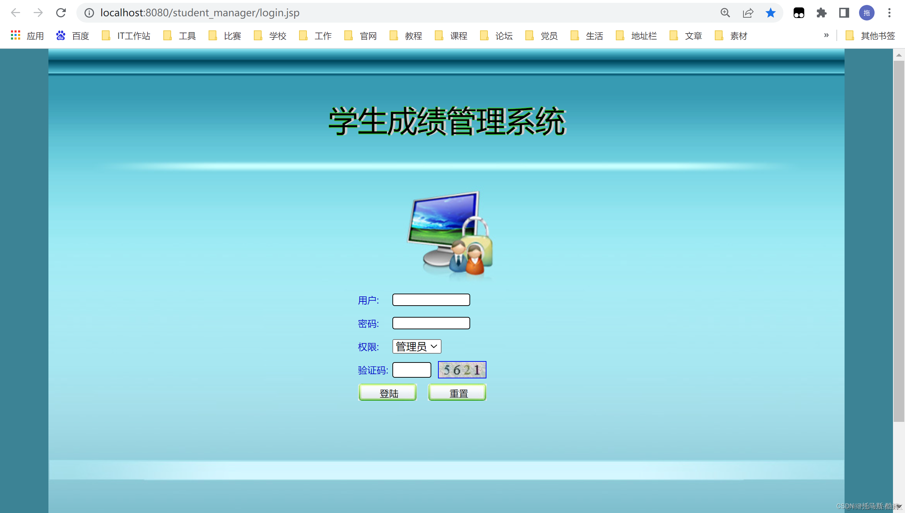This screenshot has width=905, height=513.
Task: Click the 5621 captcha image to refresh
Action: coord(462,370)
